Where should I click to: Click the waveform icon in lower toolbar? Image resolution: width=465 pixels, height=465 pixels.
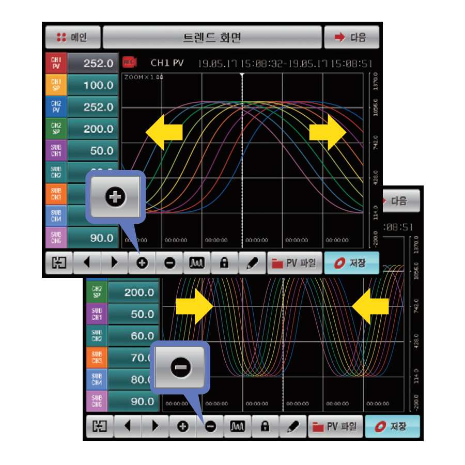[x=238, y=426]
